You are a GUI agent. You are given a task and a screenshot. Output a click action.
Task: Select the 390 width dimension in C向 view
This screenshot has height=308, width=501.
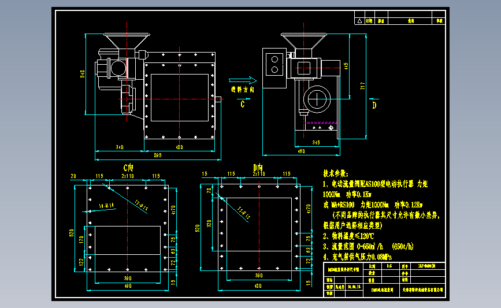128,279
